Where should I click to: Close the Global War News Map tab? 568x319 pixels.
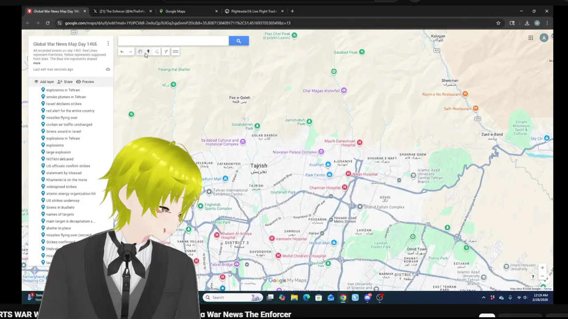84,11
